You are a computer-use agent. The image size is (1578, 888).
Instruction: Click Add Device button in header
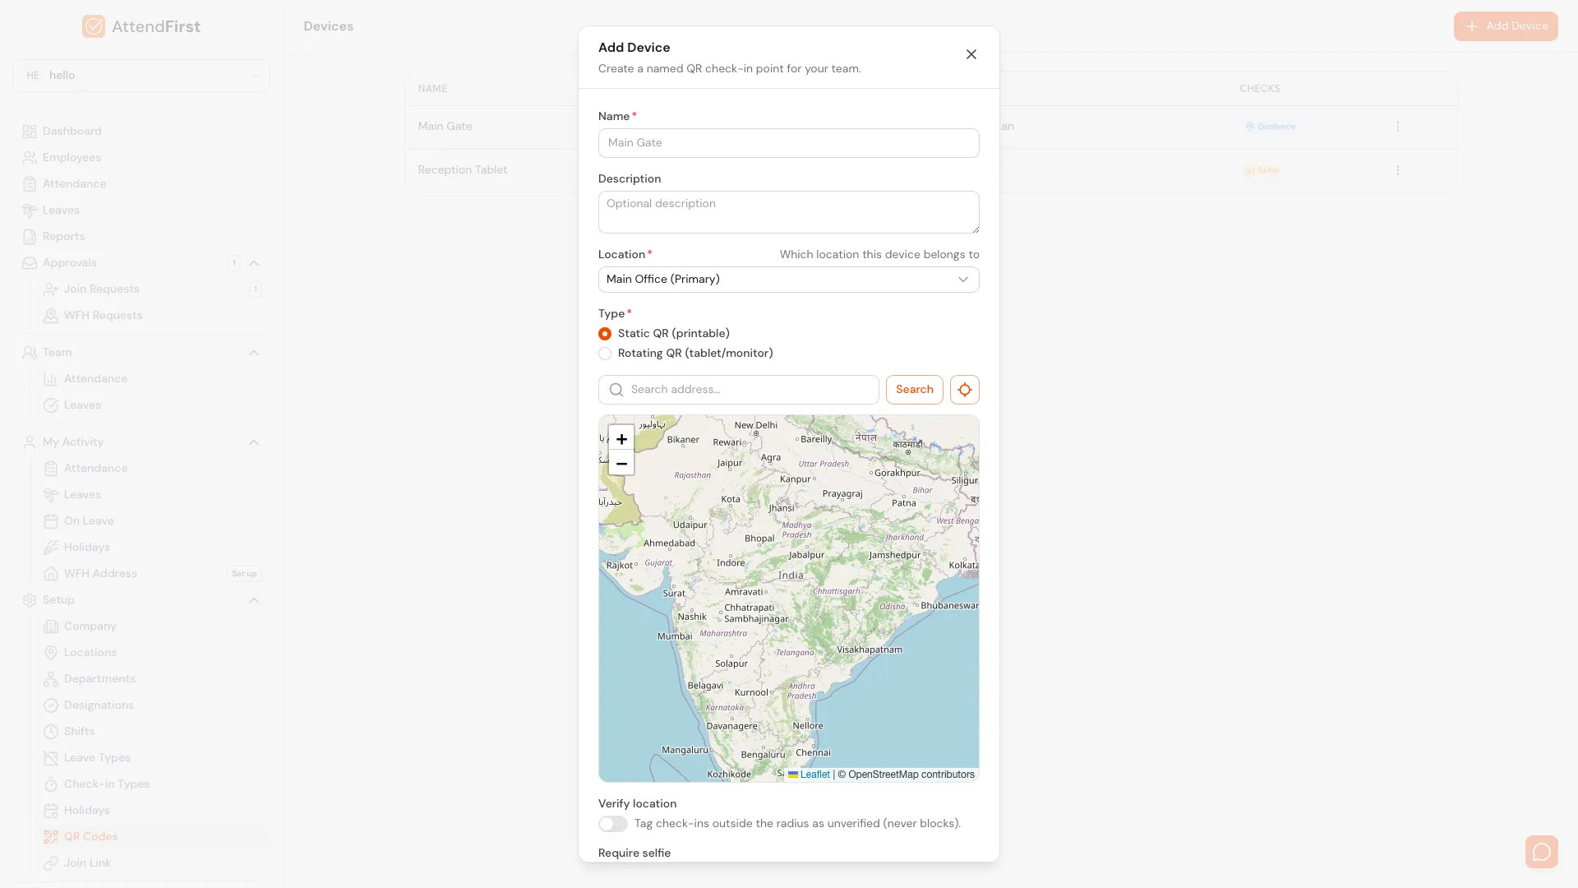point(1506,26)
